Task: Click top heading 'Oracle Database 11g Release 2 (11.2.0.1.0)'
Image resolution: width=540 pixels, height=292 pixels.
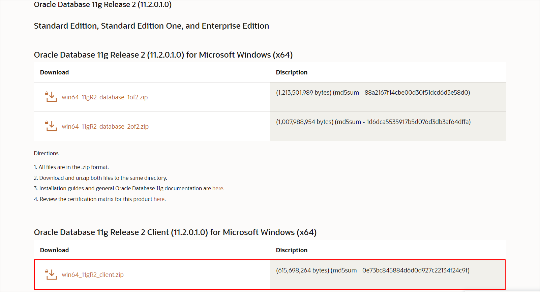Action: pyautogui.click(x=103, y=5)
